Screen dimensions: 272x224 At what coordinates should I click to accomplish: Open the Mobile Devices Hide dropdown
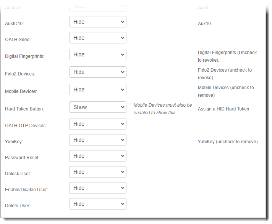97,90
